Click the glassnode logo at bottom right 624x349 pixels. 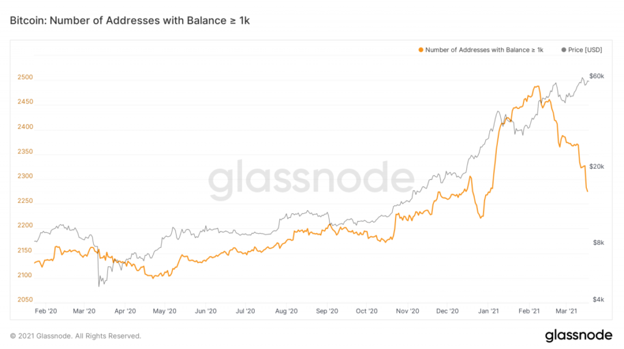(579, 335)
